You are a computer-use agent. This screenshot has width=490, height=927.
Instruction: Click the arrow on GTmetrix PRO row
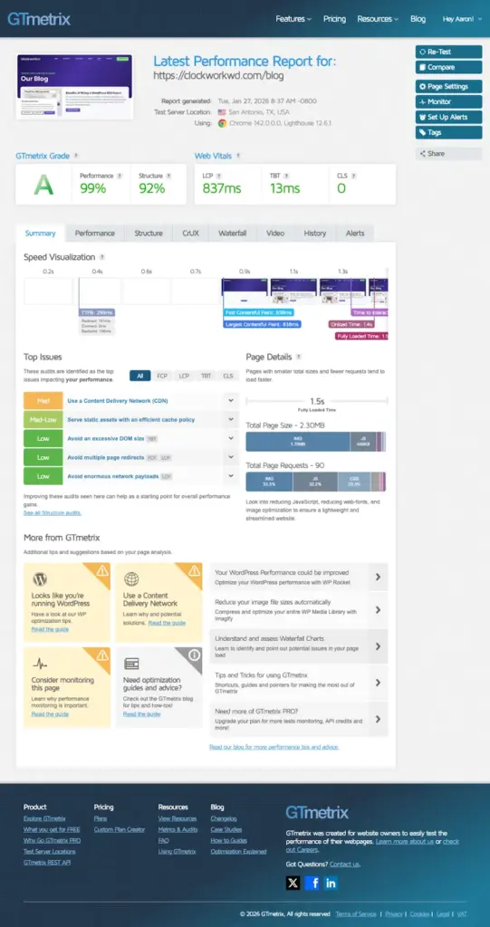[x=378, y=719]
